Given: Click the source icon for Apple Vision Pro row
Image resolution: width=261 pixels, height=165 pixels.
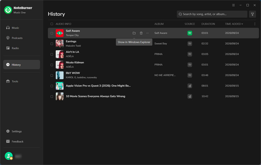Looking at the screenshot, I should tap(190, 86).
